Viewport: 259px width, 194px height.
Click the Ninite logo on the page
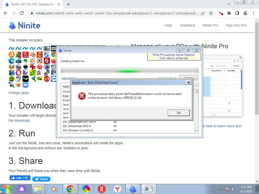pos(25,26)
